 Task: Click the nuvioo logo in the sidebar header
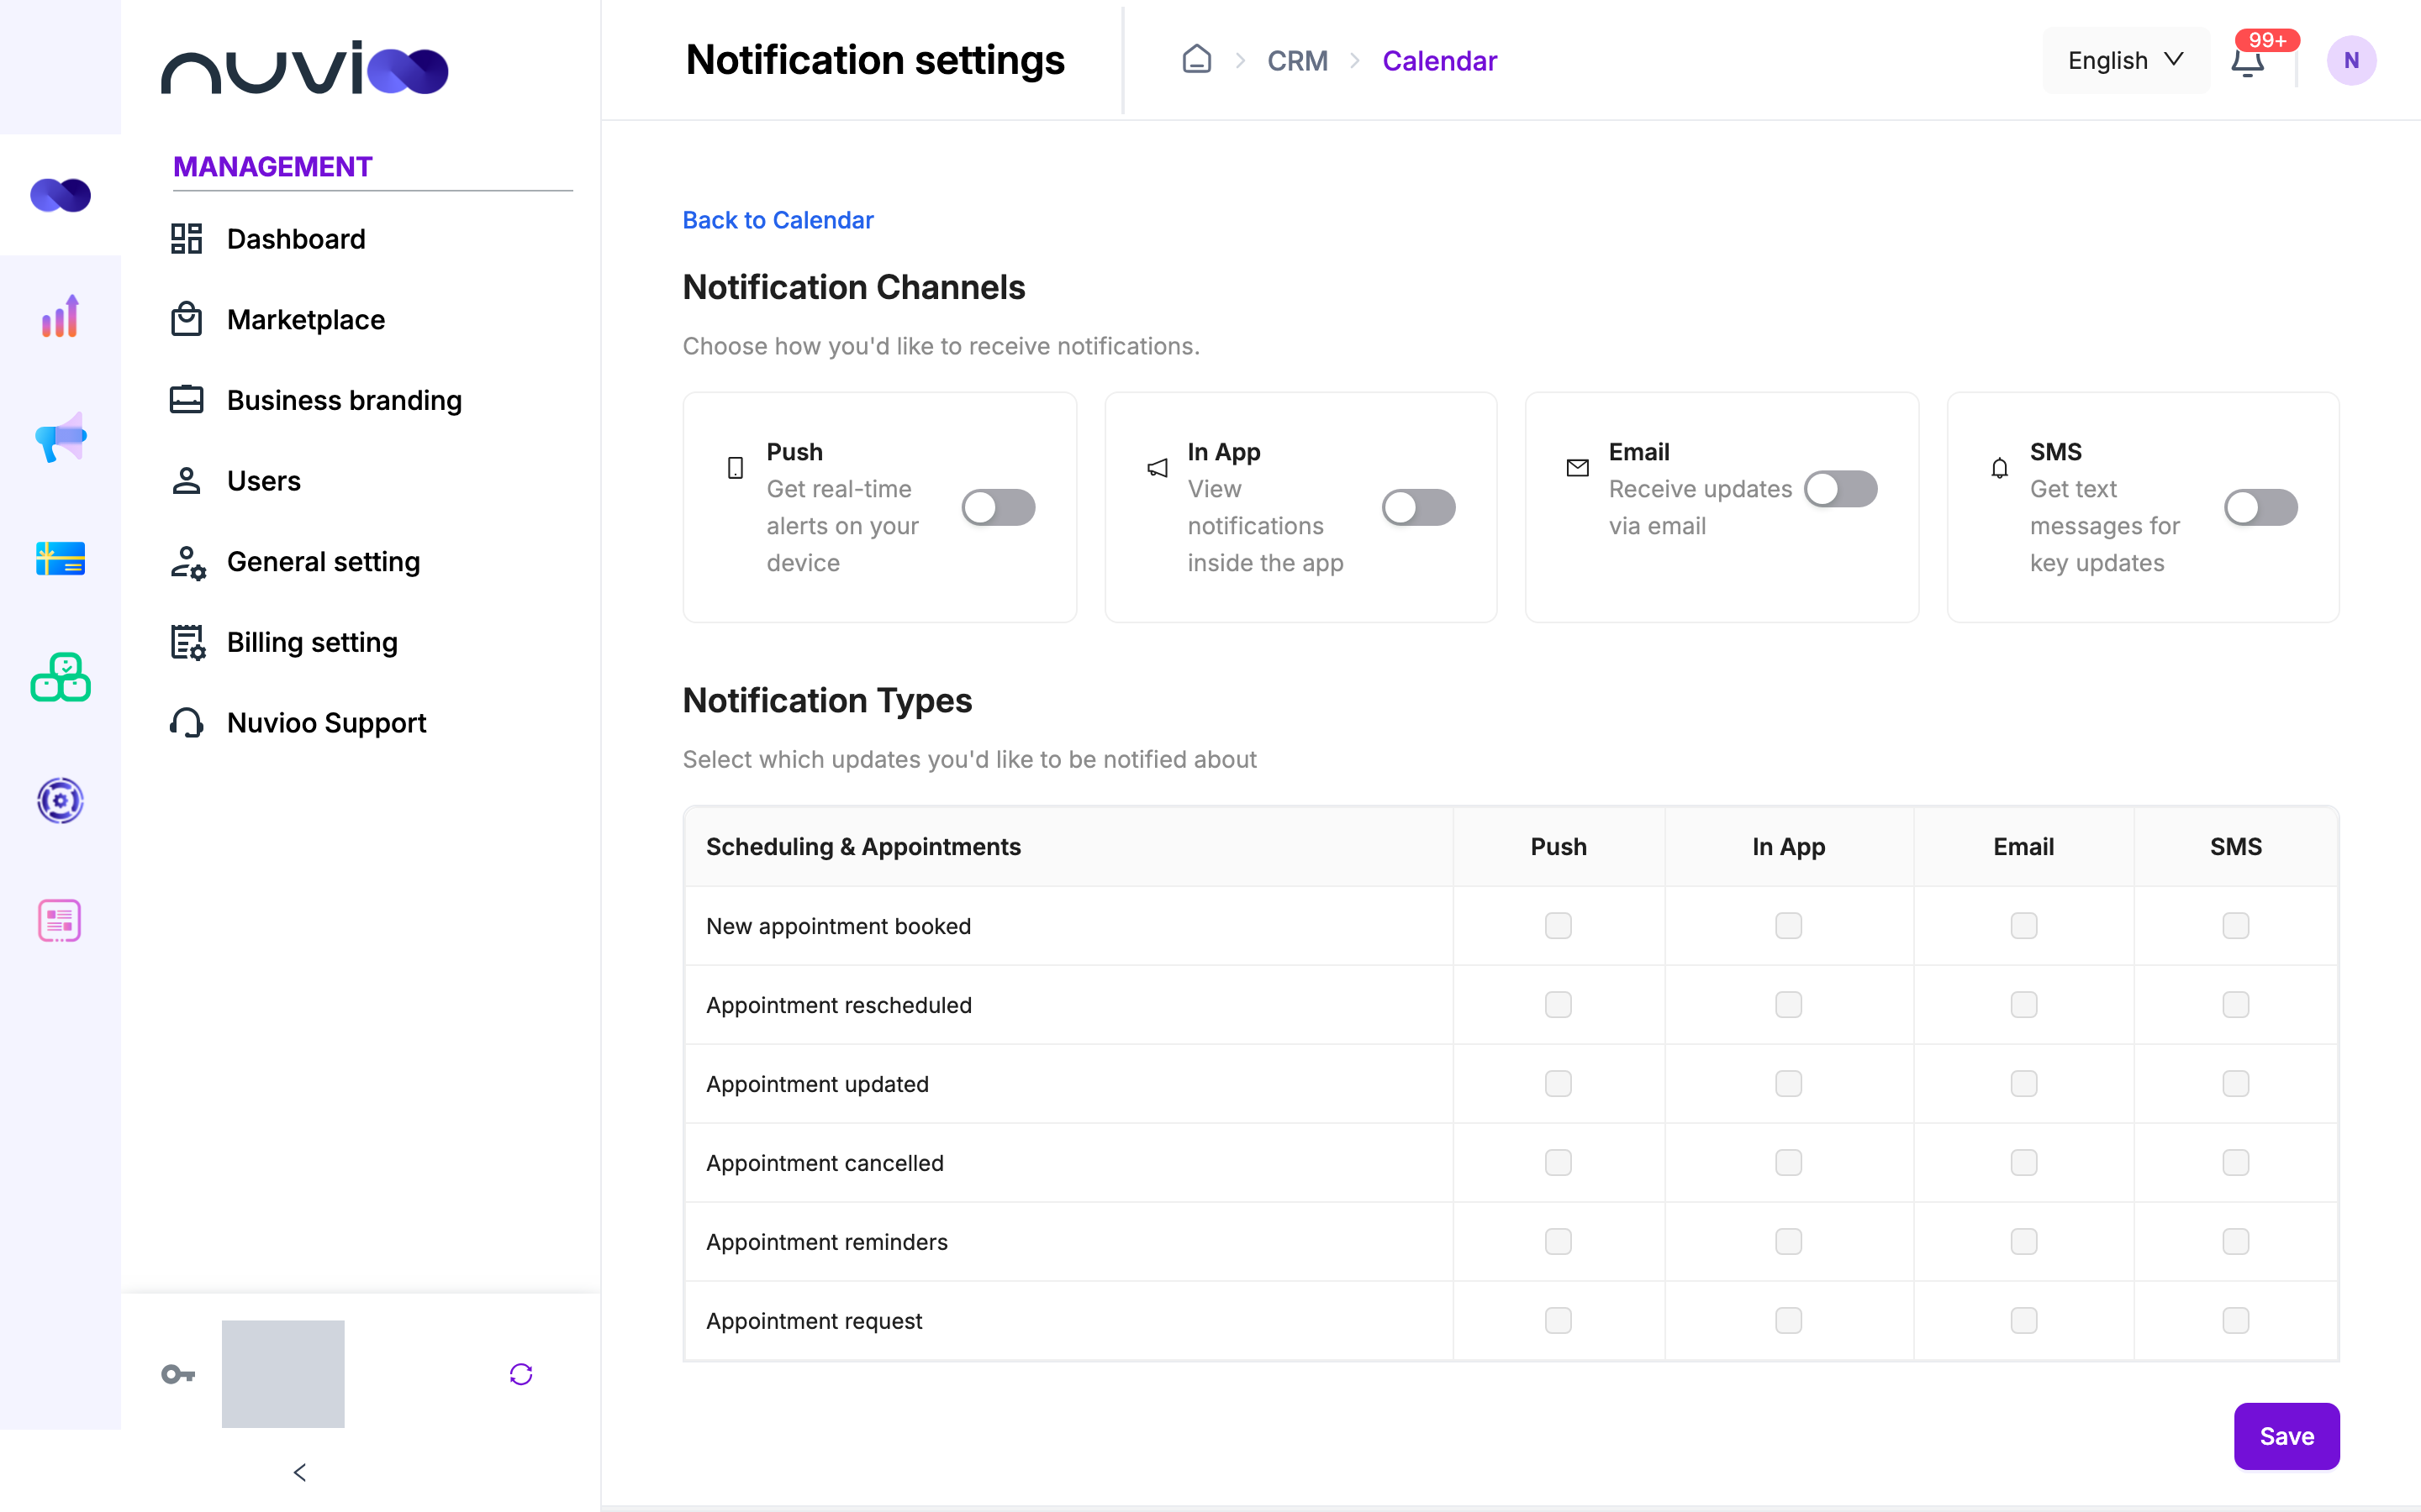[x=305, y=67]
